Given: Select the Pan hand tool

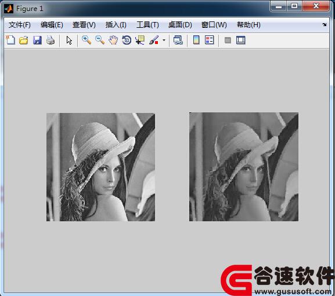Looking at the screenshot, I should tap(113, 40).
